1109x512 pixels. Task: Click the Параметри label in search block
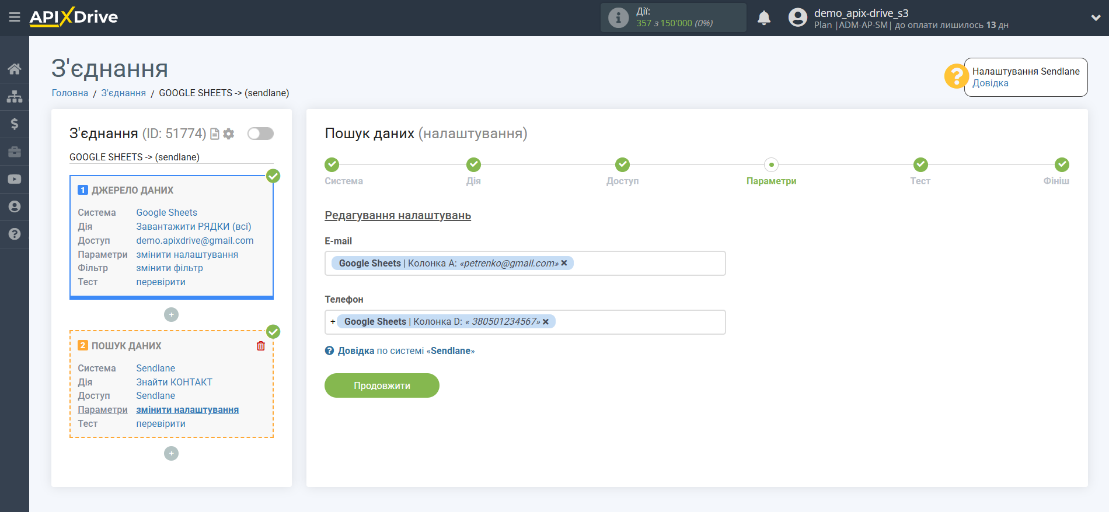point(103,410)
